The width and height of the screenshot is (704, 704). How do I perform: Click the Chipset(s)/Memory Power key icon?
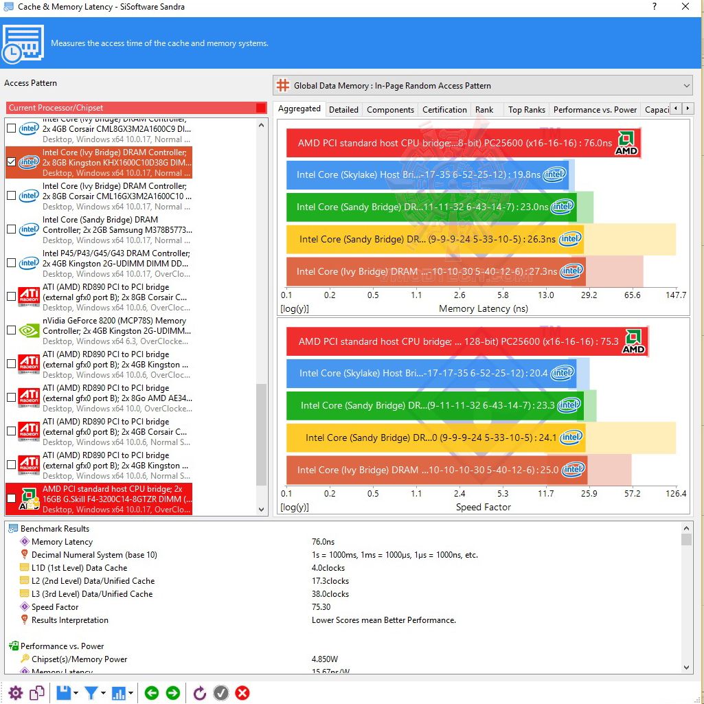tap(25, 659)
